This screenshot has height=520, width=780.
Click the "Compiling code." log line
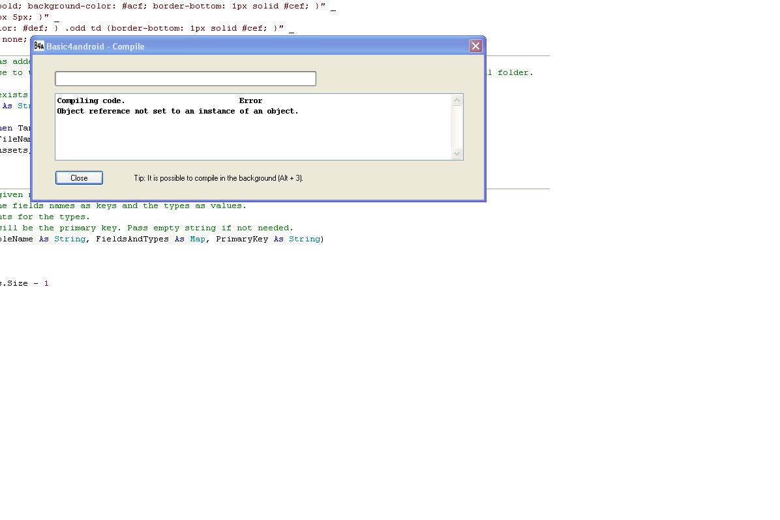91,101
